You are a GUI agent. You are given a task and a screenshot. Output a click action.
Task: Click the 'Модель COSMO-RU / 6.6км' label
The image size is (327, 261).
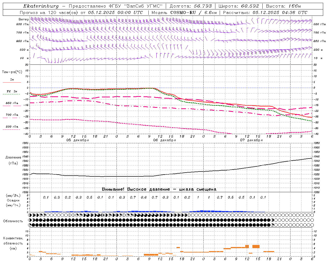pos(184,12)
